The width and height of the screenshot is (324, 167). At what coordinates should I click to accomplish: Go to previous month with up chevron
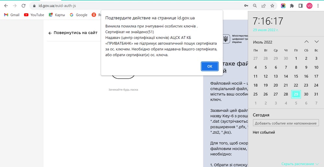tap(306, 42)
